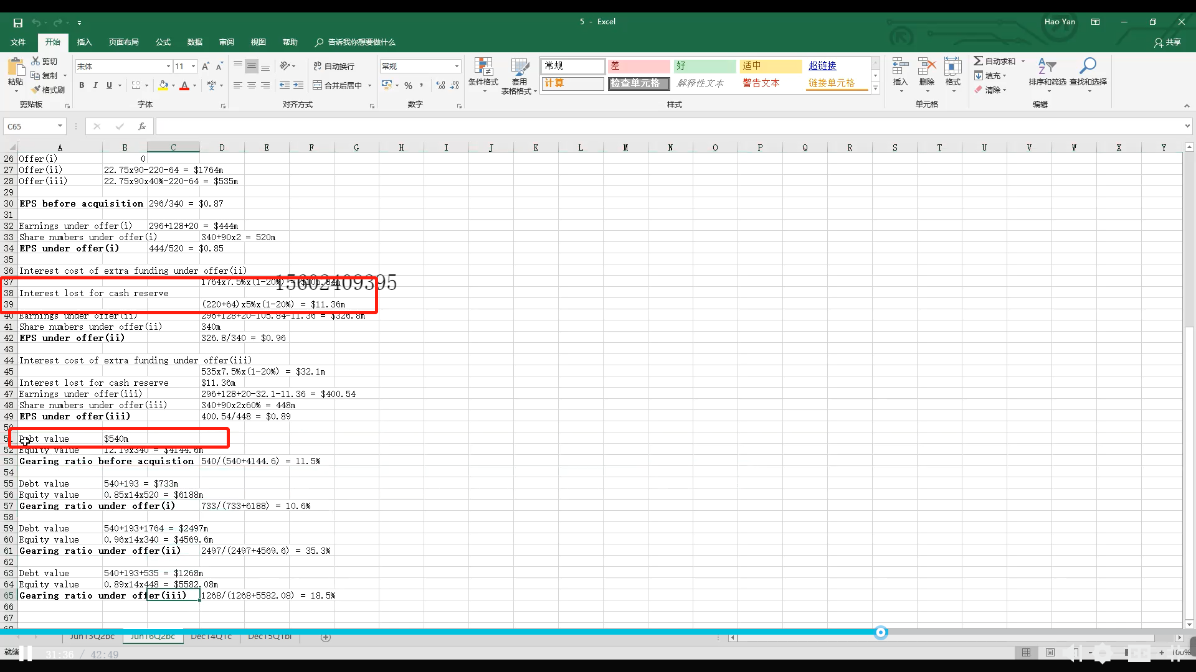This screenshot has width=1196, height=672.
Task: Click the increase indent icon
Action: pyautogui.click(x=298, y=85)
